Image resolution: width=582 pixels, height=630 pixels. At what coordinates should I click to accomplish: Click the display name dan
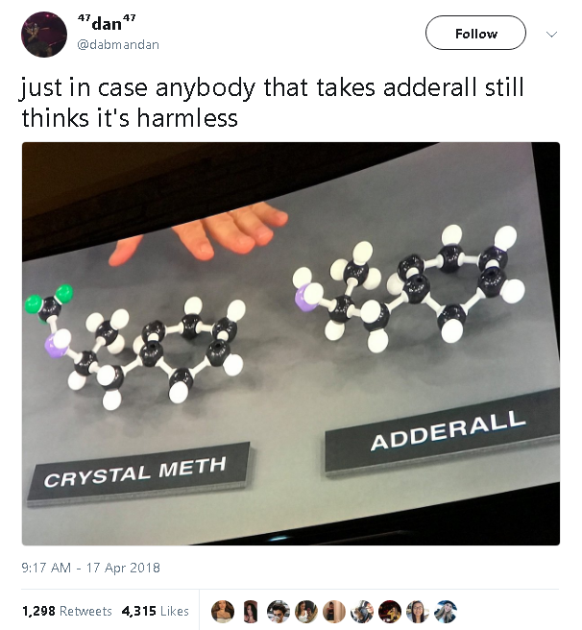[x=107, y=23]
